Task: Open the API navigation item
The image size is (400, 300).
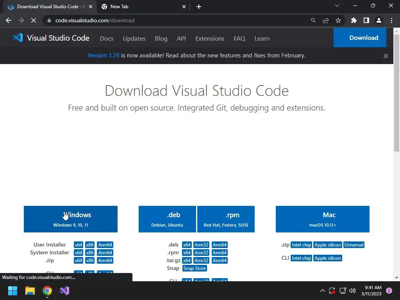Action: [181, 39]
